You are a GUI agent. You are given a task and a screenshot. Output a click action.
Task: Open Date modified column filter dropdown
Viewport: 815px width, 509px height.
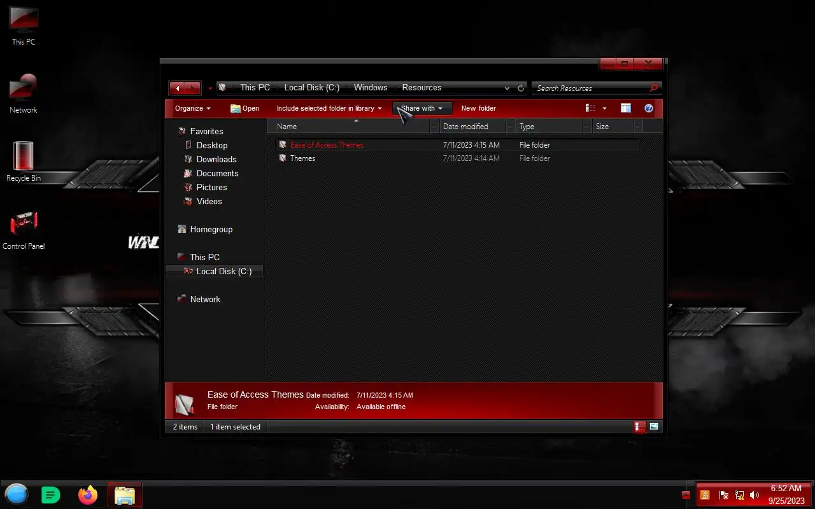[x=510, y=127]
